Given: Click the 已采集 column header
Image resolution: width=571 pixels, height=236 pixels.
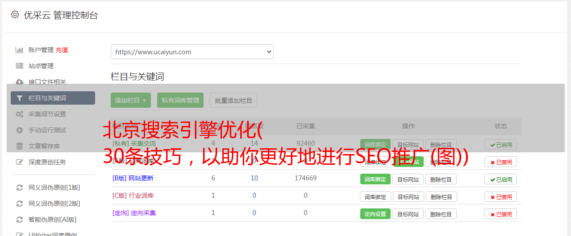Looking at the screenshot, I should pos(306,126).
